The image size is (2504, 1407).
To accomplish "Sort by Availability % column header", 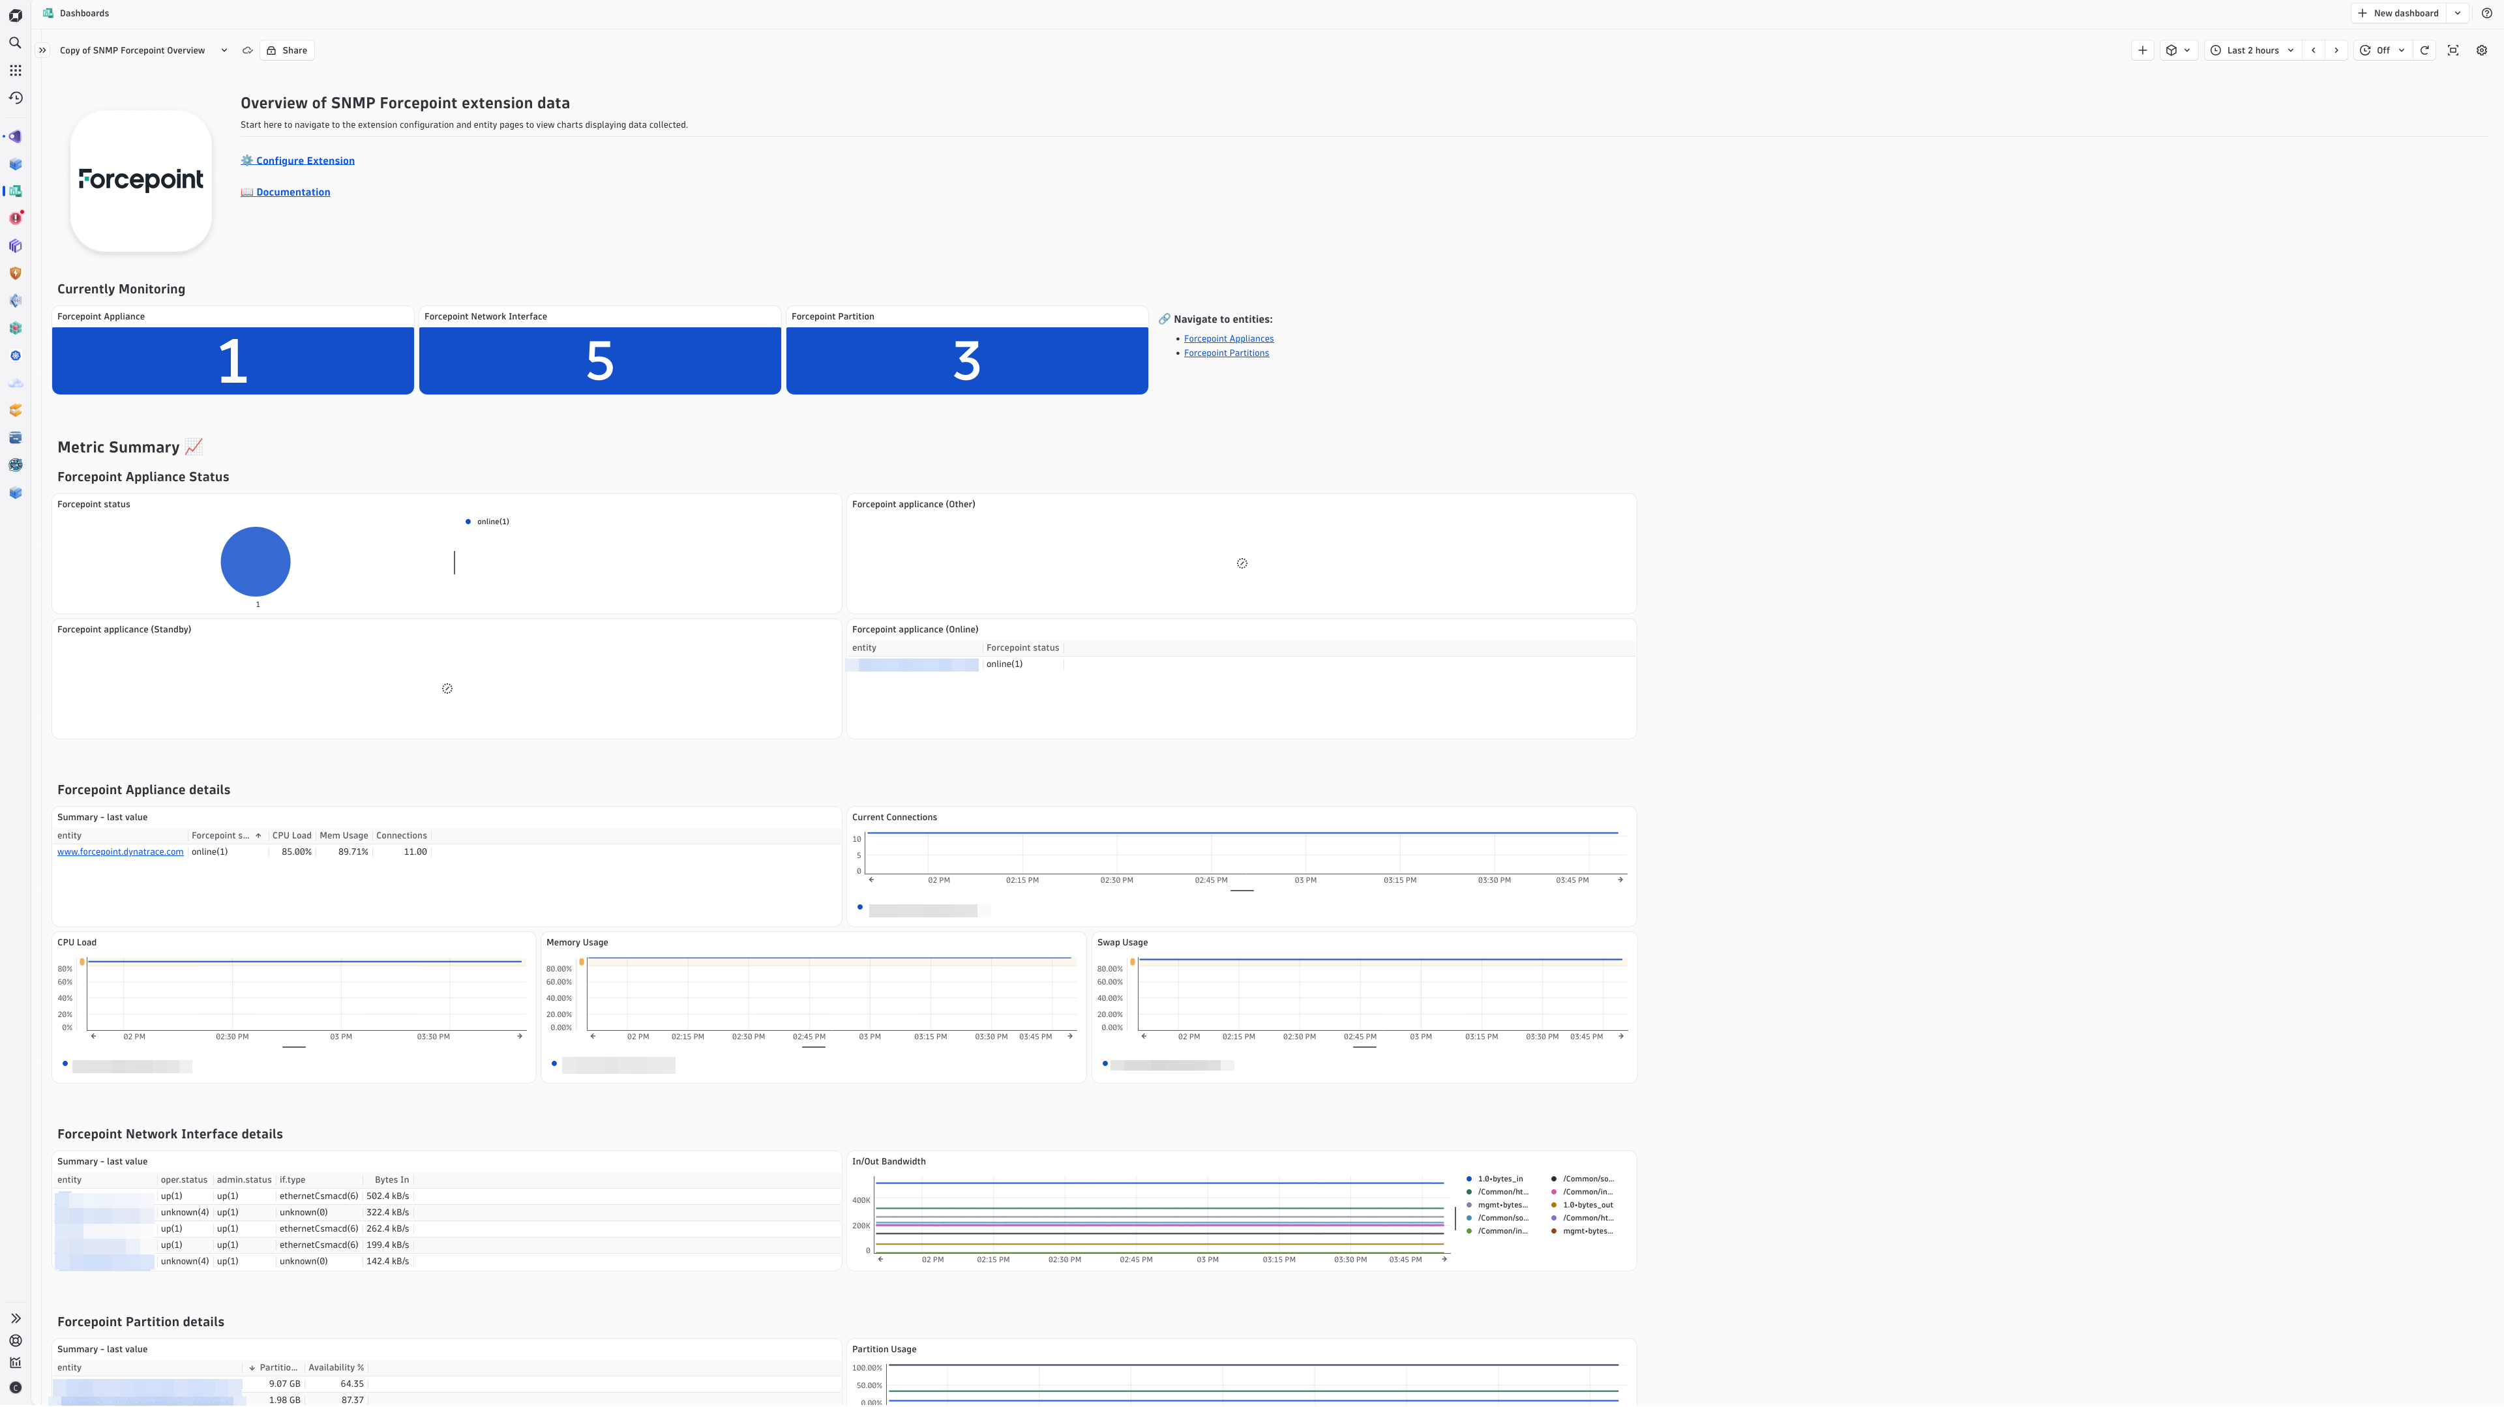I will tap(336, 1368).
